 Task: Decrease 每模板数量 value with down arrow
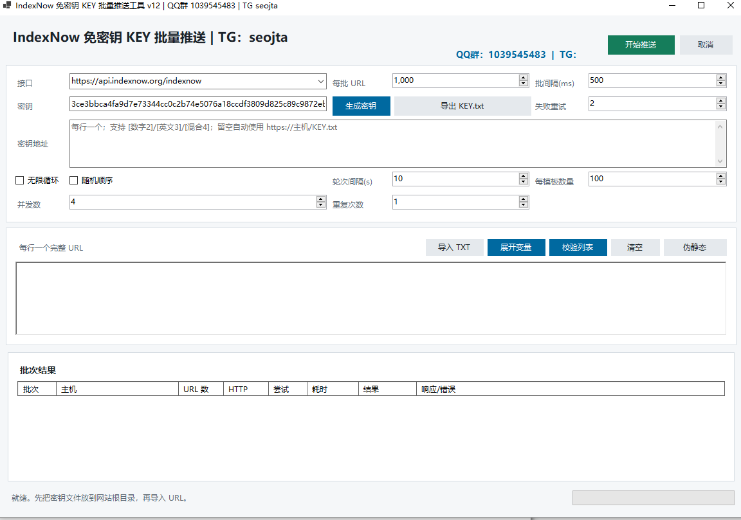pos(720,182)
